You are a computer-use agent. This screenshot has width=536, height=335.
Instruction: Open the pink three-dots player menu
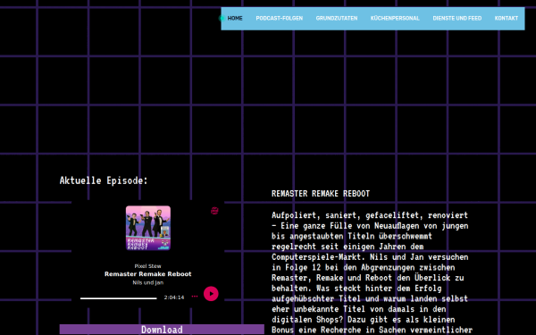point(195,297)
